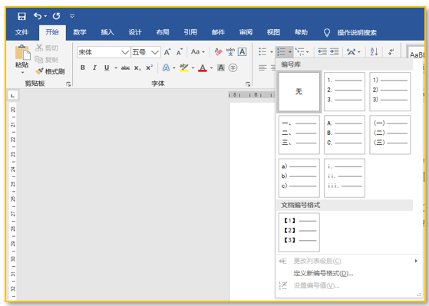Select the 【1】【2】【3】 document numbering format

tap(299, 232)
